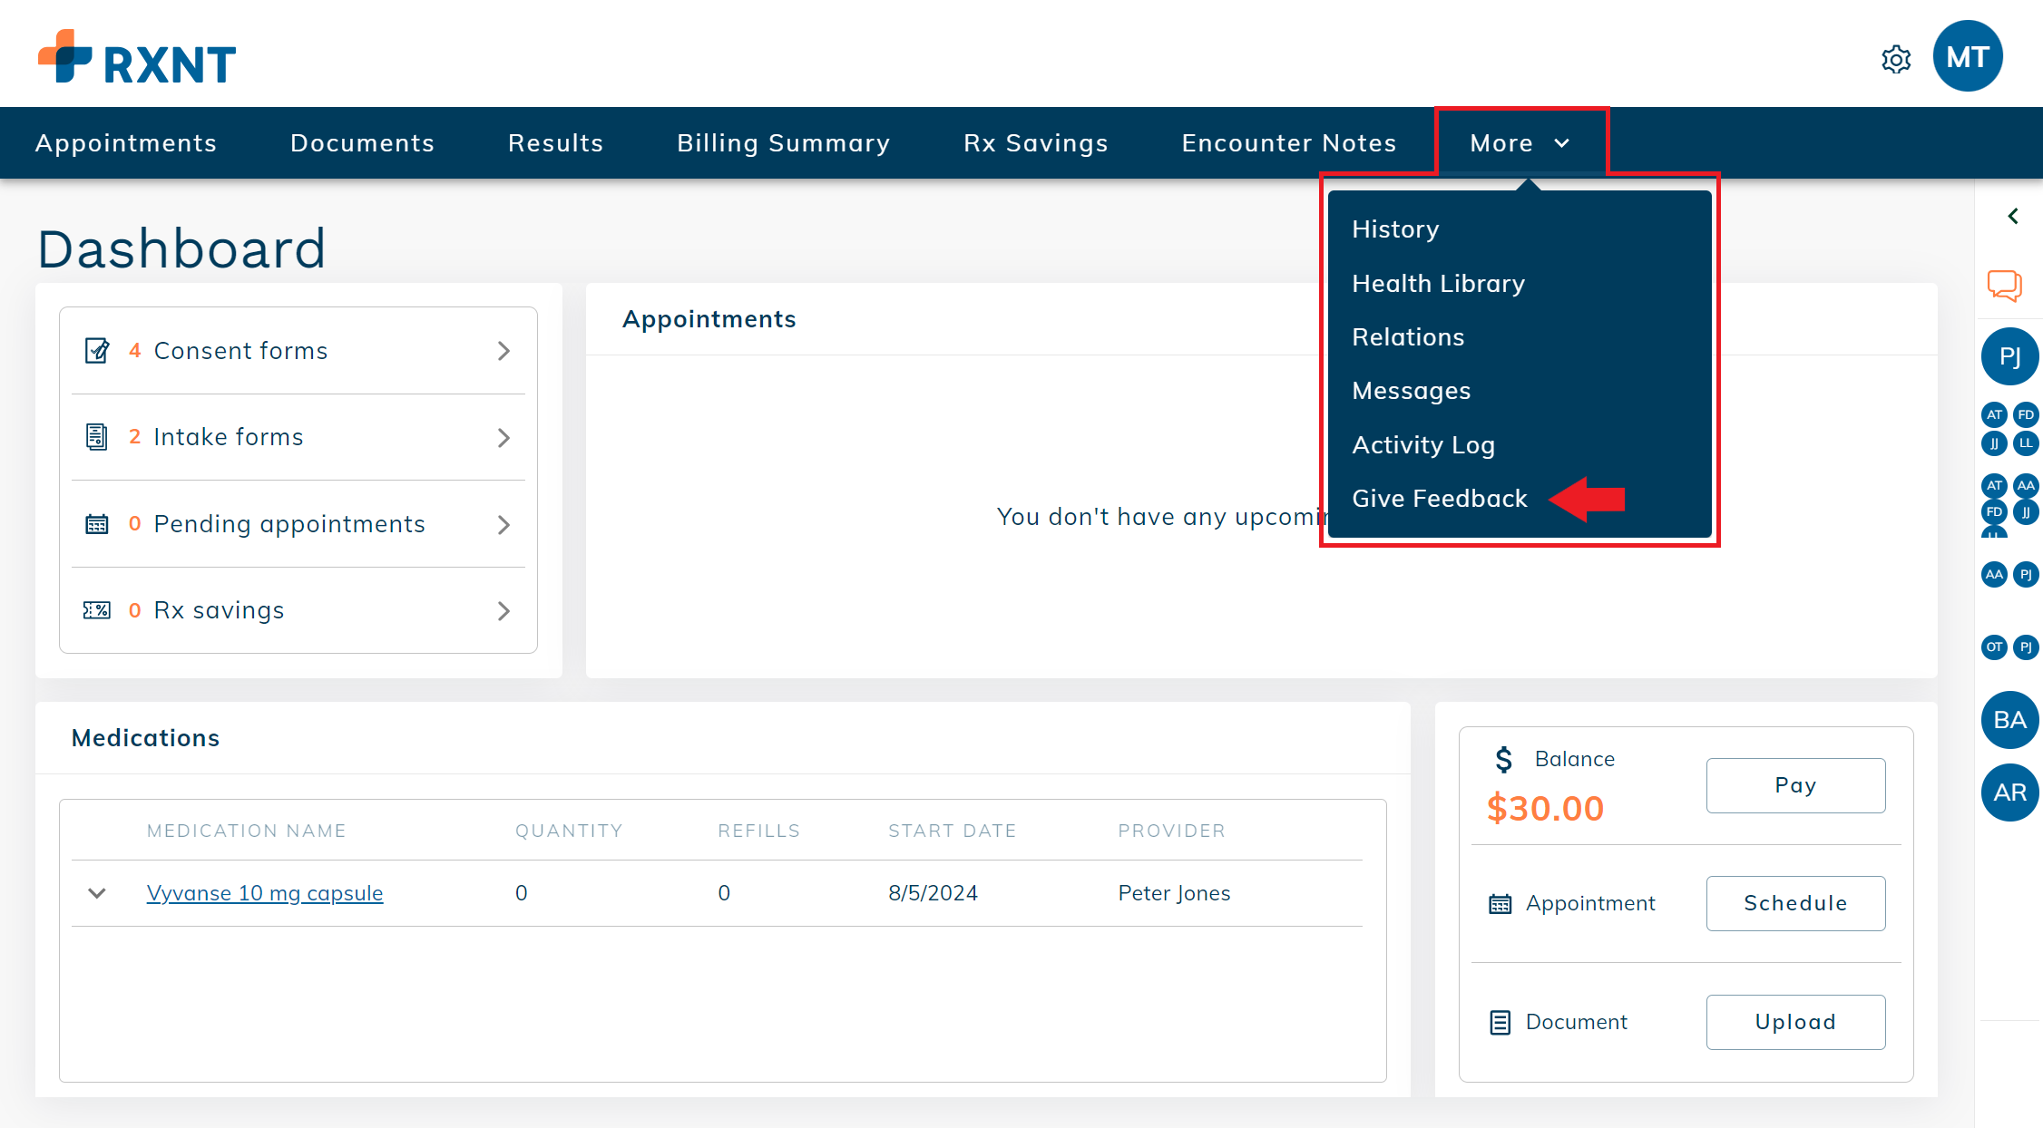Screen dimensions: 2043x1128
Task: Click the START DATE column header
Action: 952,831
